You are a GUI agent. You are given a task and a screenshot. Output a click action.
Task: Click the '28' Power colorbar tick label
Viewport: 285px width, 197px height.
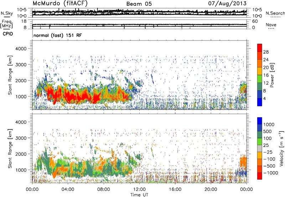[x=266, y=52]
